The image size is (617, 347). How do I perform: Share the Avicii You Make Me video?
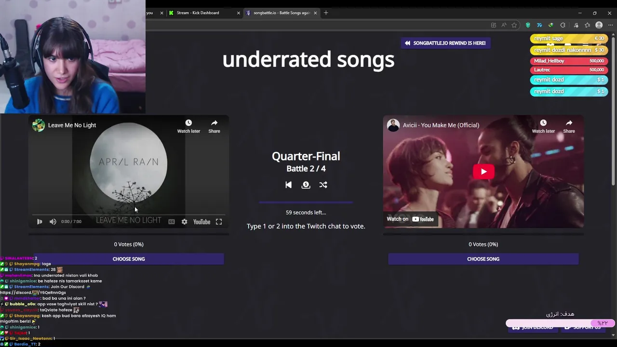point(569,126)
